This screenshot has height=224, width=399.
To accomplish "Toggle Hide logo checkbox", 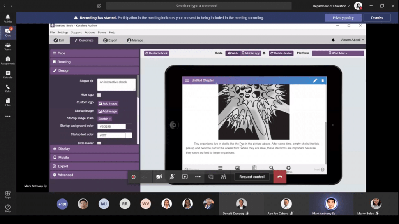I will point(99,95).
